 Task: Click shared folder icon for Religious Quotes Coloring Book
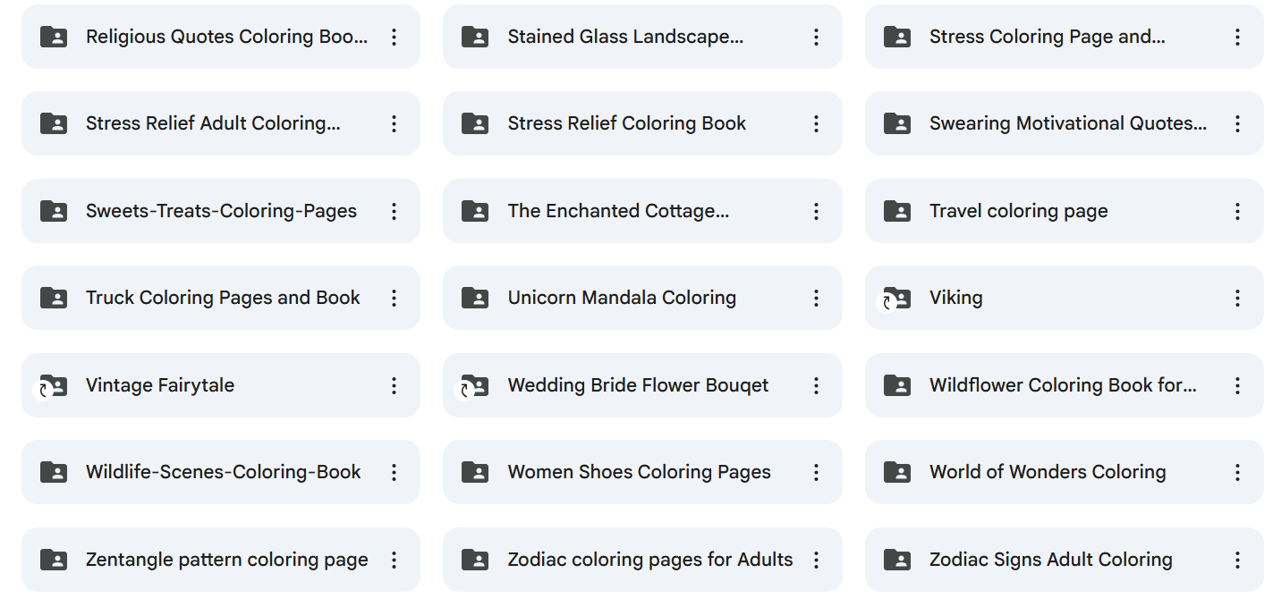[x=54, y=37]
